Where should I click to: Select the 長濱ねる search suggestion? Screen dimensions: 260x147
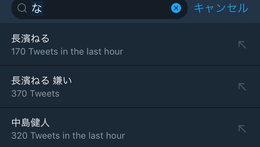[x=31, y=38]
